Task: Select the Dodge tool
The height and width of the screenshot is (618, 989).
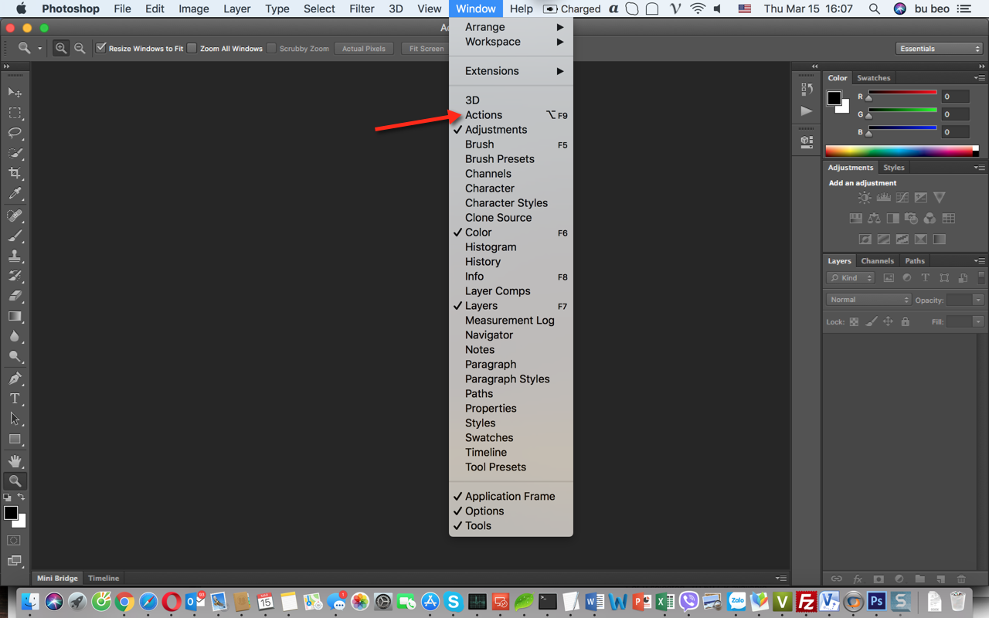Action: [15, 357]
